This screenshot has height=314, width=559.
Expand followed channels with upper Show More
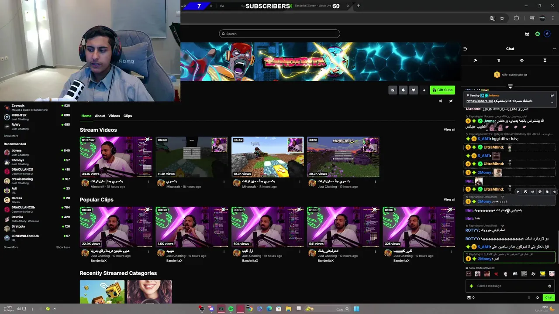pos(11,136)
